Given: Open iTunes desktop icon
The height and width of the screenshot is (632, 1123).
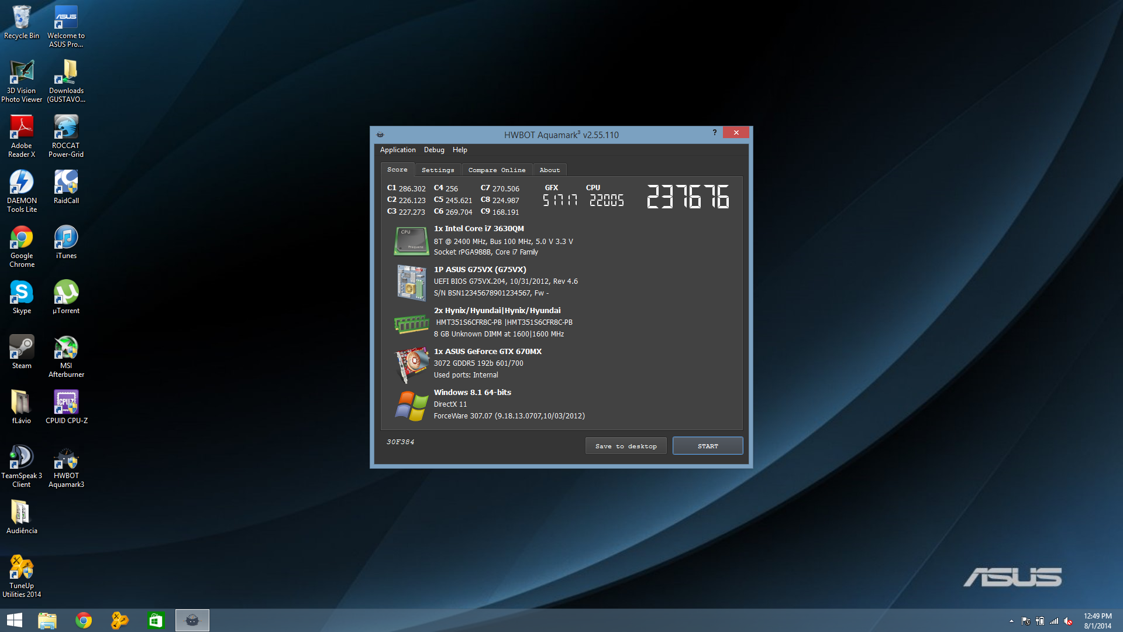Looking at the screenshot, I should pyautogui.click(x=66, y=242).
